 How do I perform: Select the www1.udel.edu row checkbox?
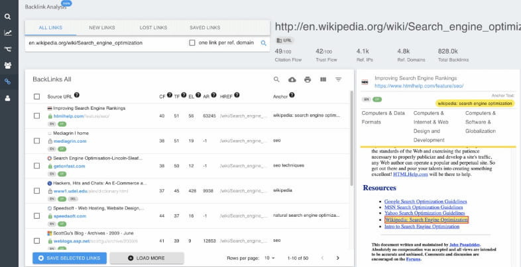37,191
